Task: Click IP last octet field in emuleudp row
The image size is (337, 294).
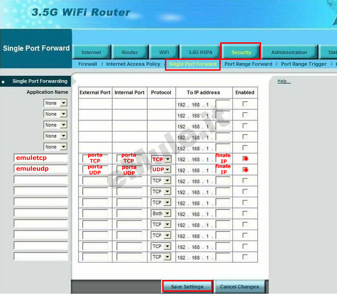Action: click(223, 170)
